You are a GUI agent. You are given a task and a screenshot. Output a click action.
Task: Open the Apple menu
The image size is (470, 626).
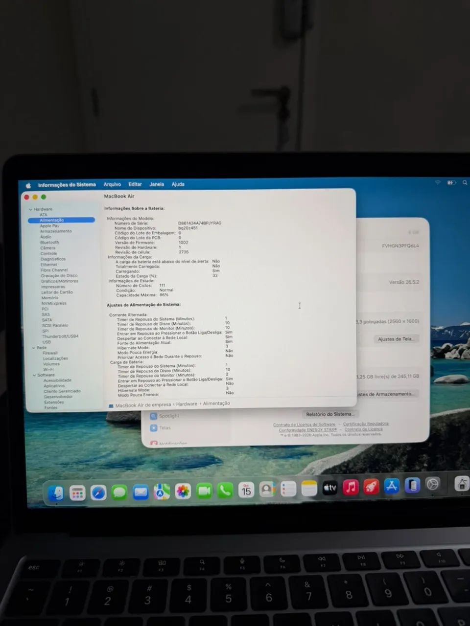(28, 185)
